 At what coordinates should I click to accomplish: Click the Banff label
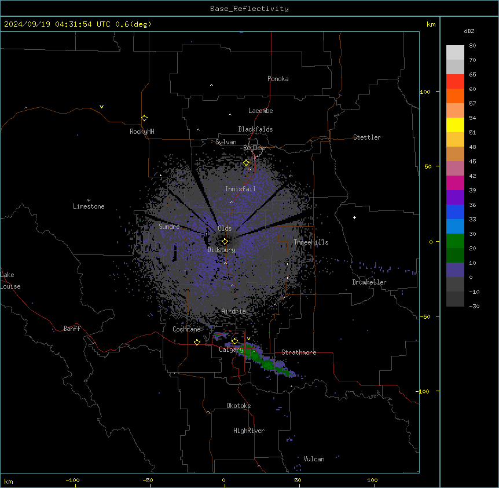click(x=72, y=329)
